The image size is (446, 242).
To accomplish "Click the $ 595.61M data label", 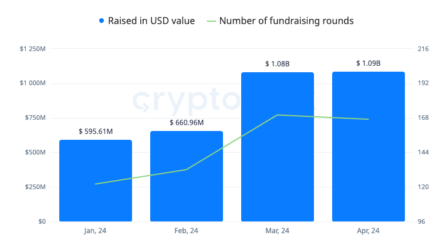I will pyautogui.click(x=96, y=132).
